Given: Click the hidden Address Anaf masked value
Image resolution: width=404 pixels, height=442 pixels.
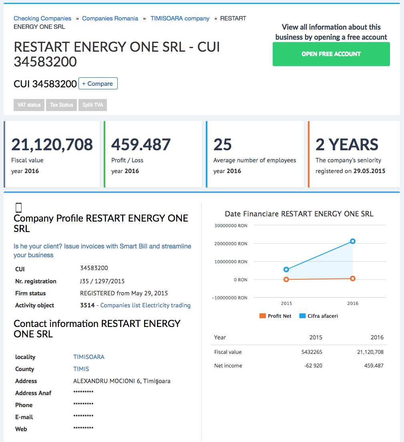Looking at the screenshot, I should pos(83,392).
